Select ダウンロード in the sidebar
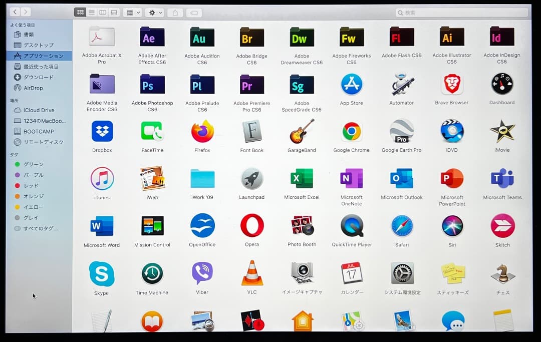This screenshot has height=342, width=541. pyautogui.click(x=38, y=77)
